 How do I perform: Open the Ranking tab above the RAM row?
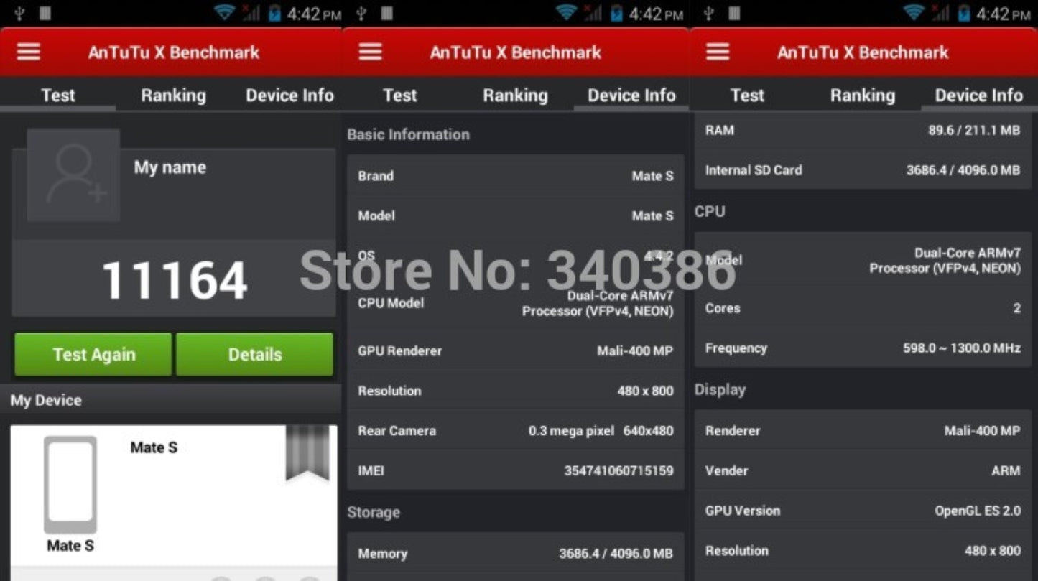863,95
